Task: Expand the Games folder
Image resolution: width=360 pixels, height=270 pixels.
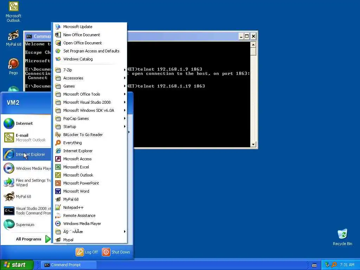Action: click(x=90, y=86)
